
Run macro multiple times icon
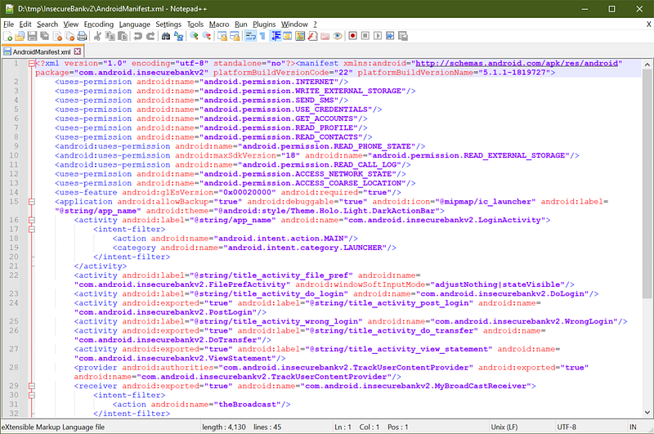click(391, 36)
